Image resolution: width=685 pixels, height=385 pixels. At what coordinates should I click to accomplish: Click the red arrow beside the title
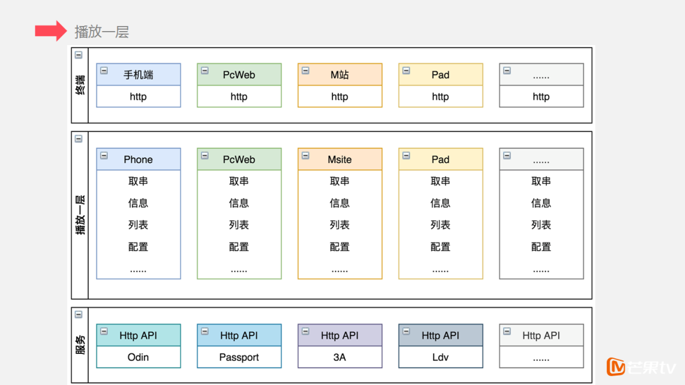click(x=51, y=30)
